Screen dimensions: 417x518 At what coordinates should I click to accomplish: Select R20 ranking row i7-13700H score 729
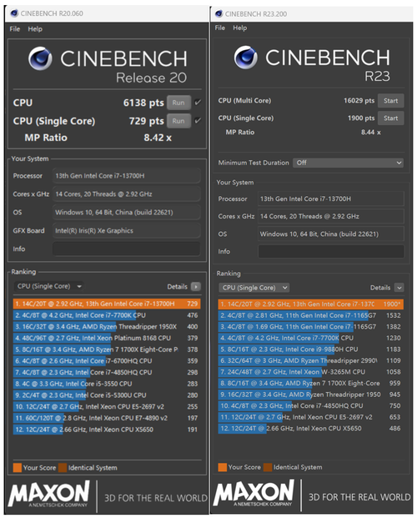click(x=107, y=304)
